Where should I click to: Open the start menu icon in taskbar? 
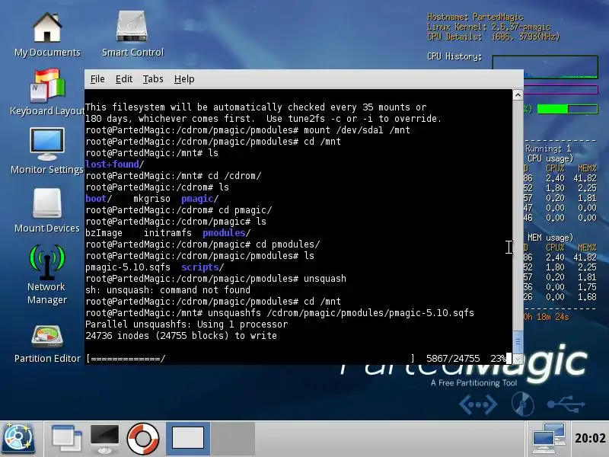tap(18, 439)
